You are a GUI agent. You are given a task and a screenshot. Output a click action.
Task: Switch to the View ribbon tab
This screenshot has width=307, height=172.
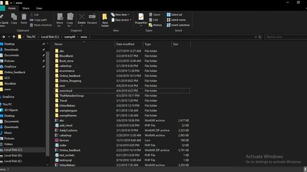(39, 9)
